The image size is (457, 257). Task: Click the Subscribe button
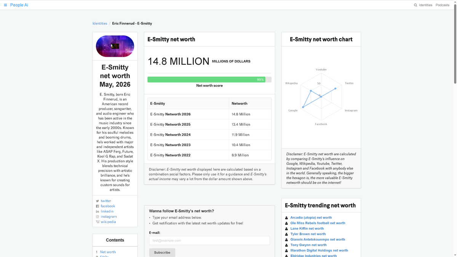(x=162, y=252)
